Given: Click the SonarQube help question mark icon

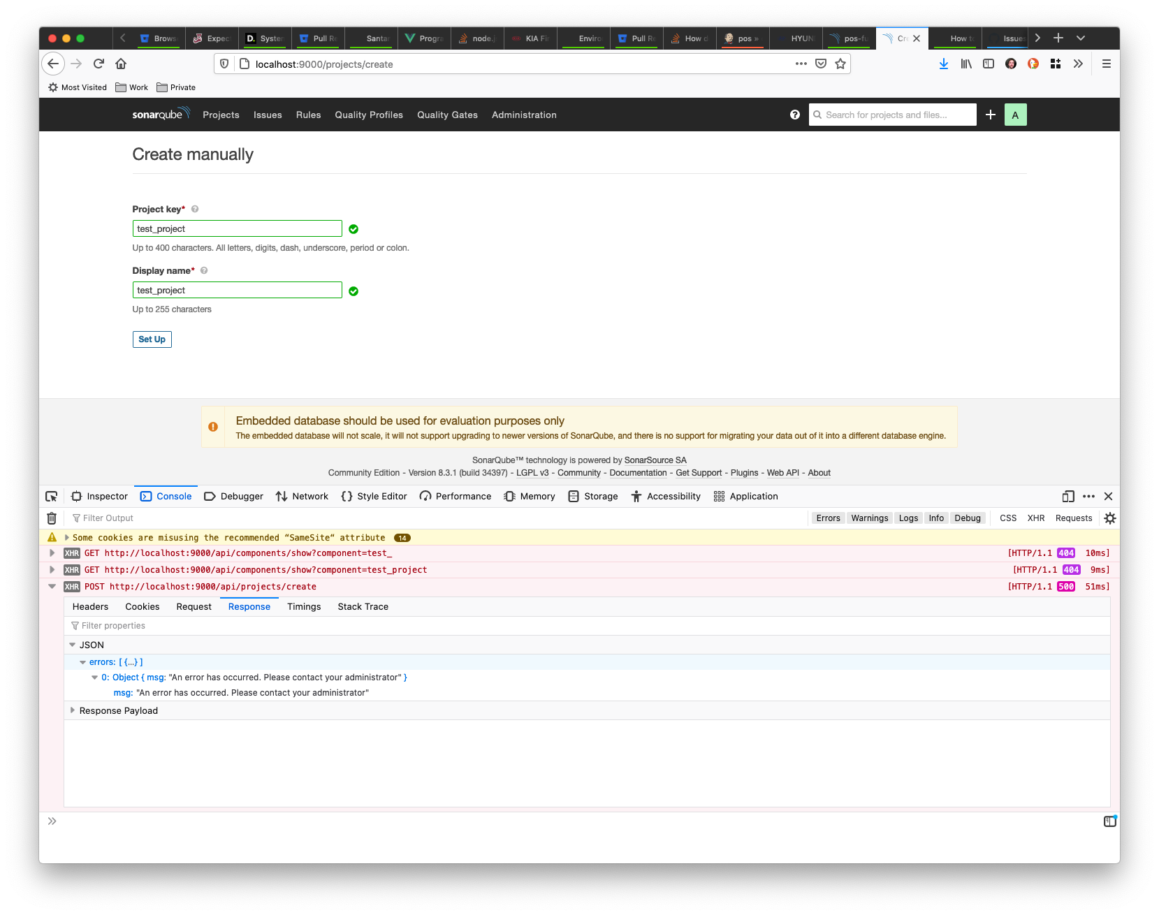Looking at the screenshot, I should tap(795, 115).
